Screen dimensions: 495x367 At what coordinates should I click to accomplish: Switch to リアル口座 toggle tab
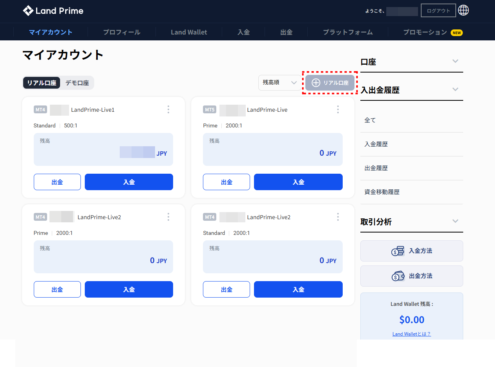[42, 83]
